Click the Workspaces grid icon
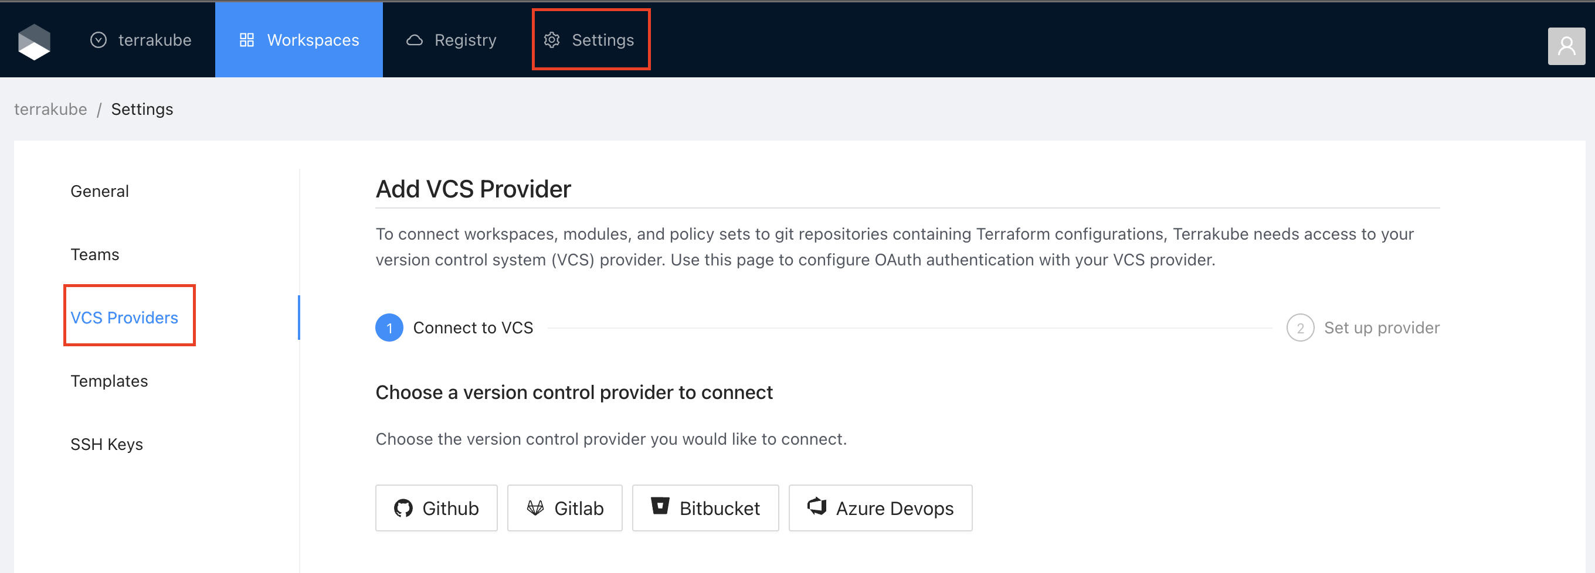This screenshot has height=573, width=1595. click(246, 40)
